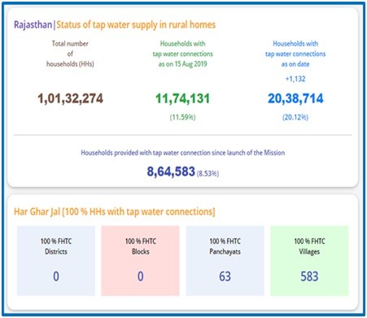Open the 100 % FHTC Districts tile

(56, 261)
